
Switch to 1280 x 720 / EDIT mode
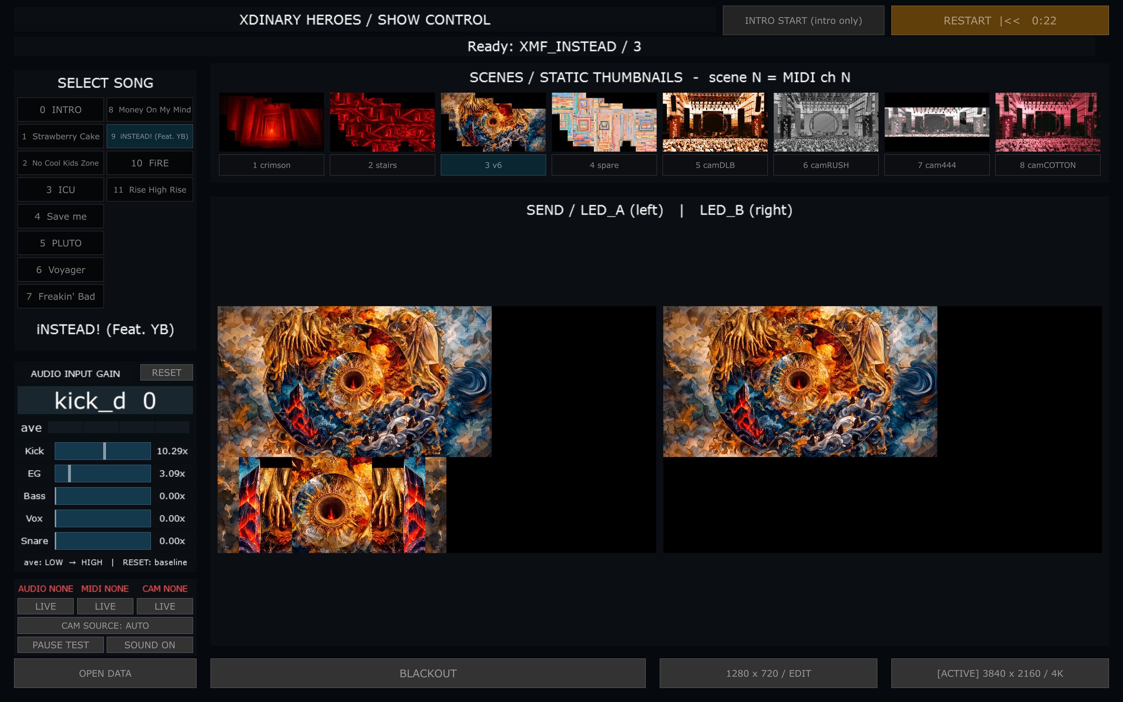768,673
